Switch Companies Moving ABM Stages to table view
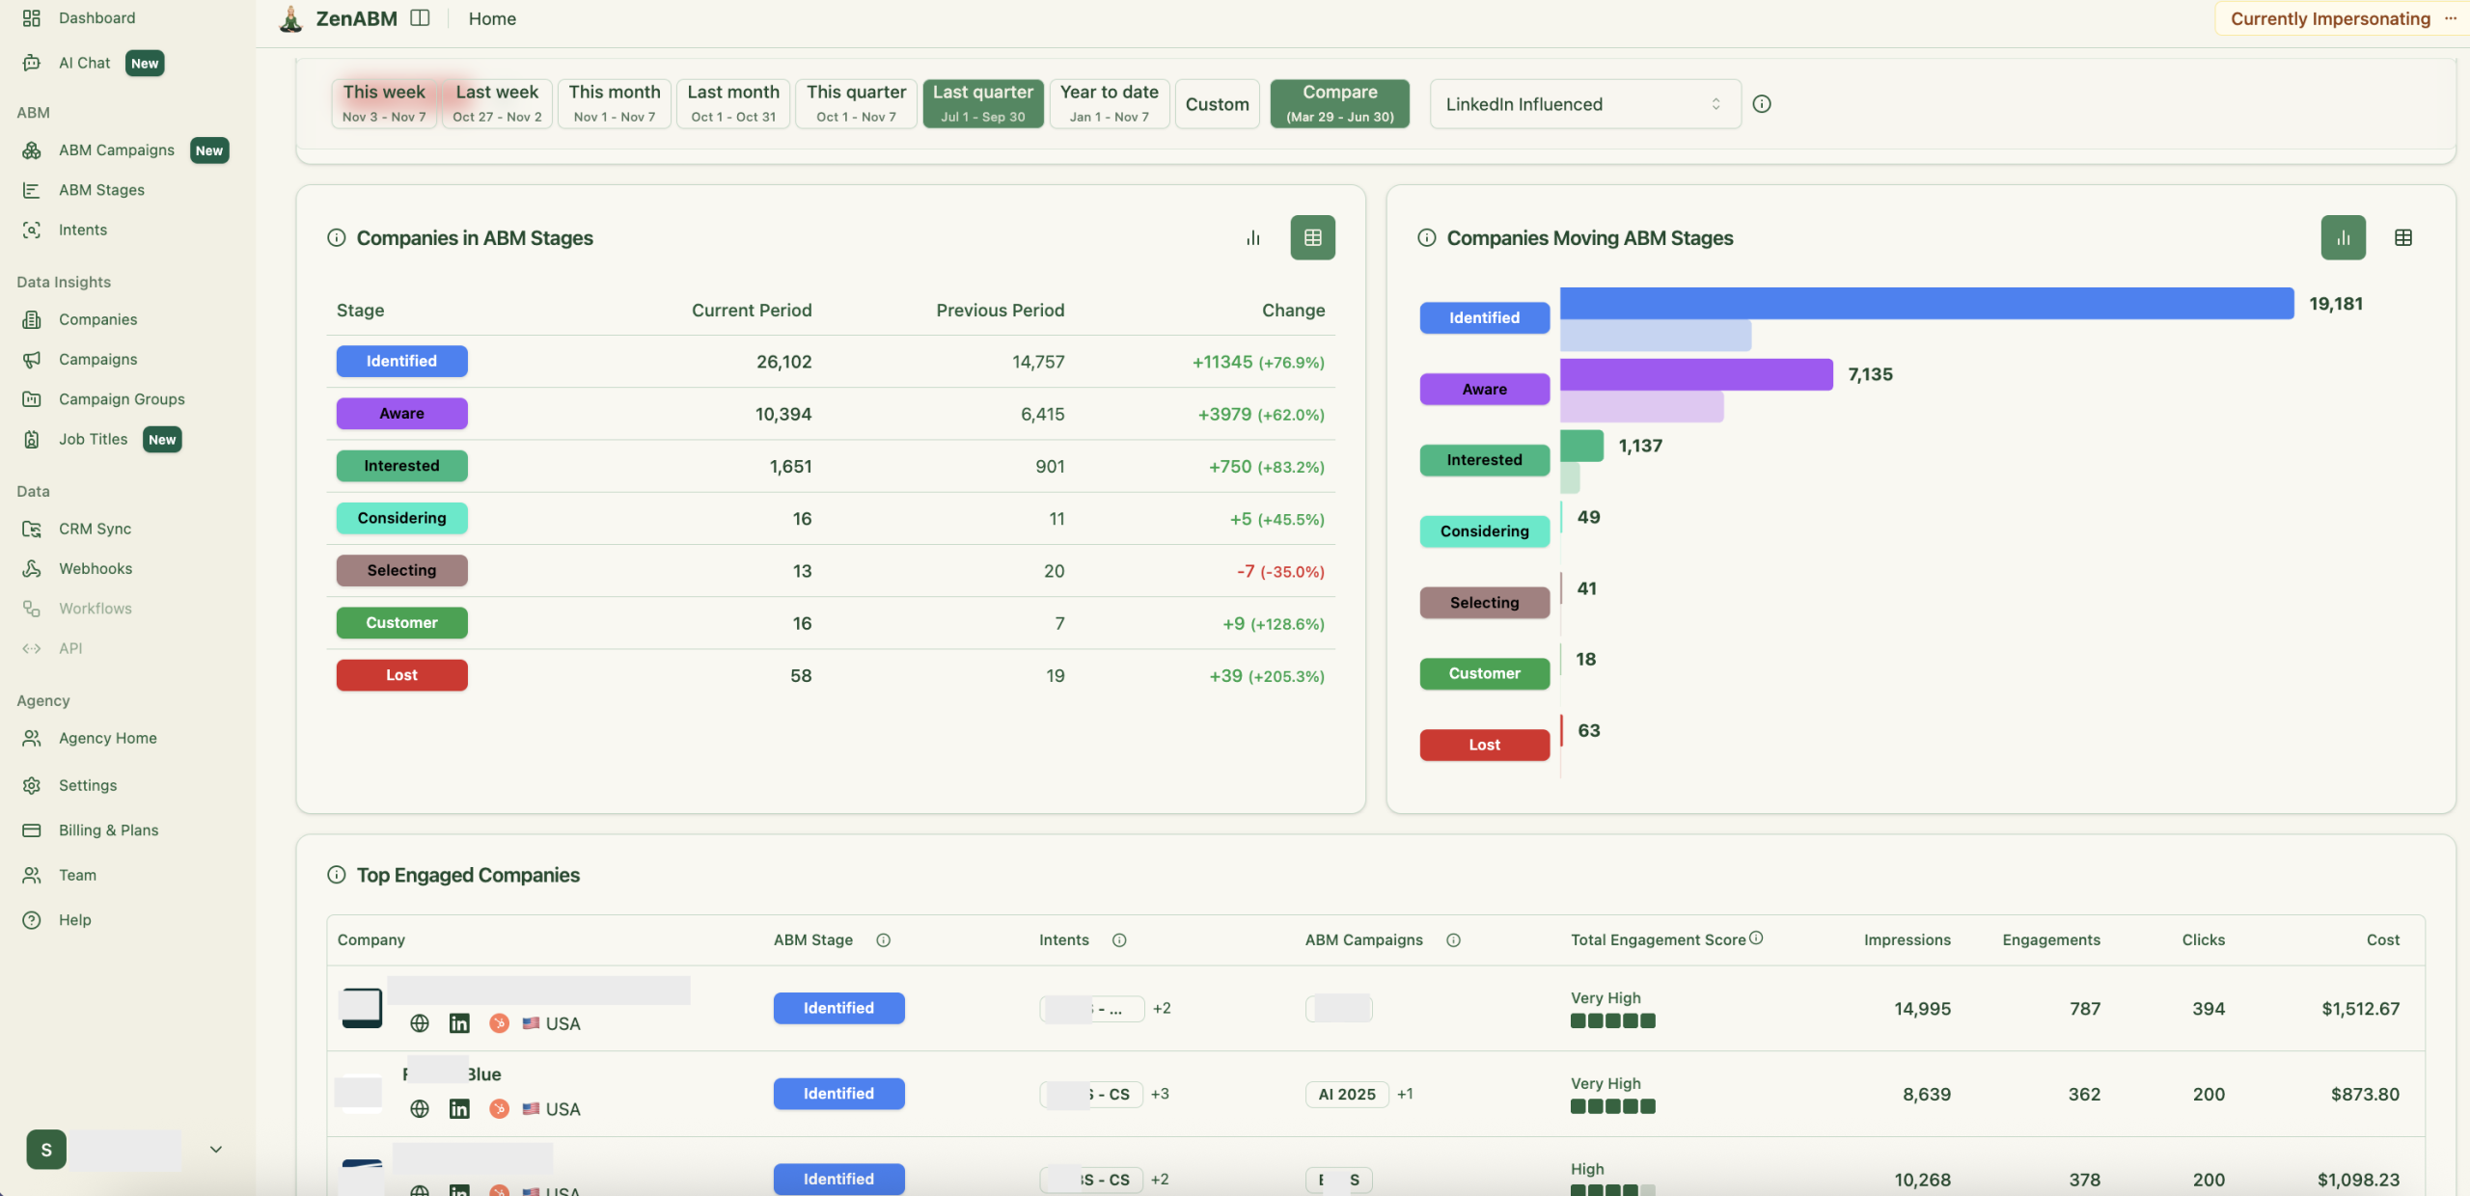The width and height of the screenshot is (2470, 1196). (x=2403, y=237)
